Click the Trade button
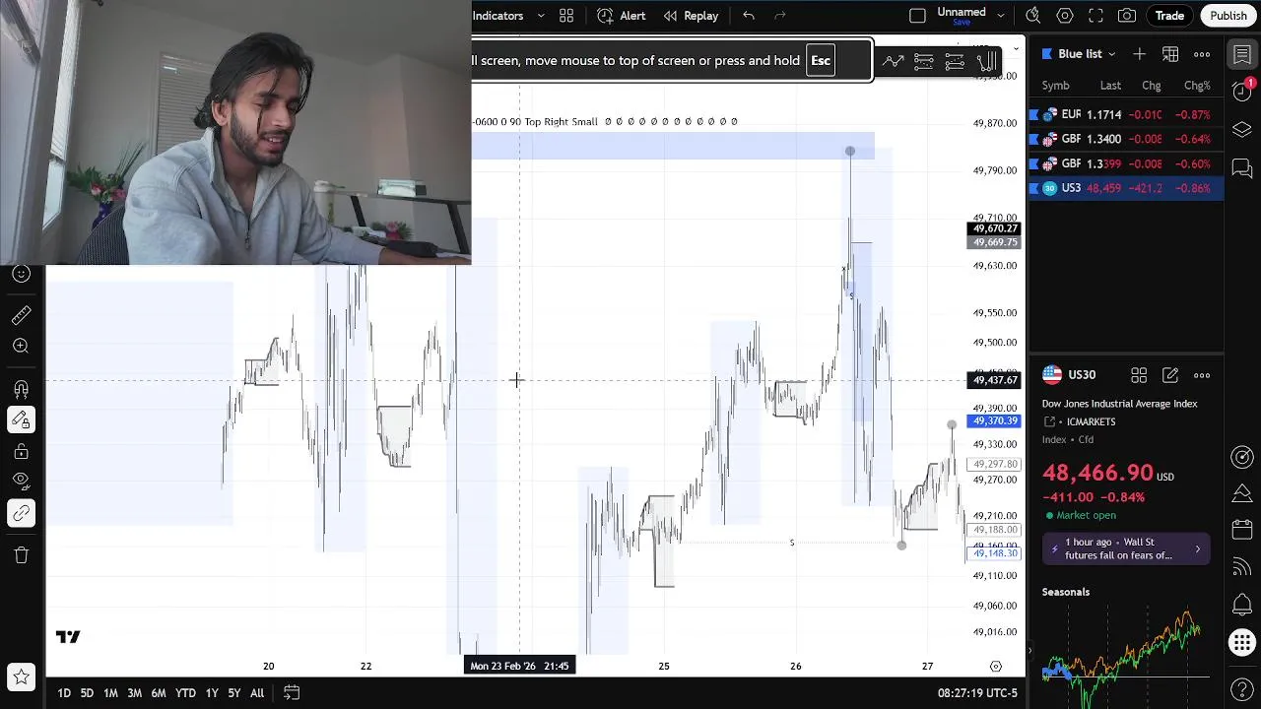The image size is (1261, 709). (x=1169, y=16)
